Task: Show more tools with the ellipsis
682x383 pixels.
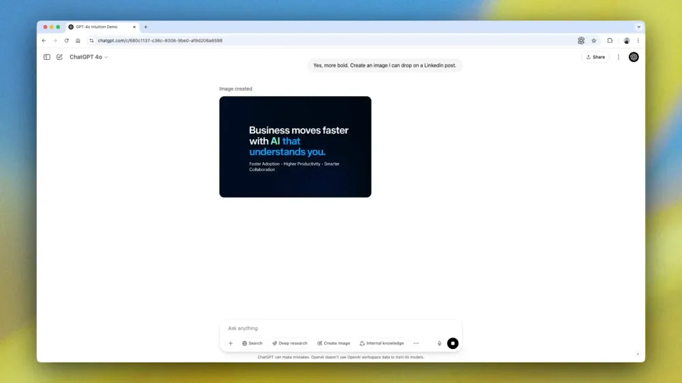Action: pyautogui.click(x=416, y=343)
